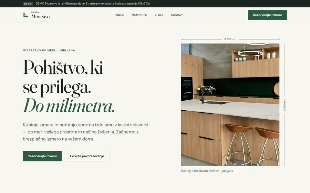Go to the O nas page

[159, 15]
